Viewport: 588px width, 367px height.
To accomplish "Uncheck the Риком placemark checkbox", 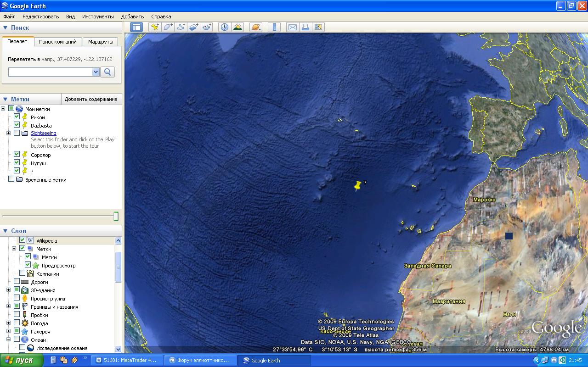I will (17, 117).
